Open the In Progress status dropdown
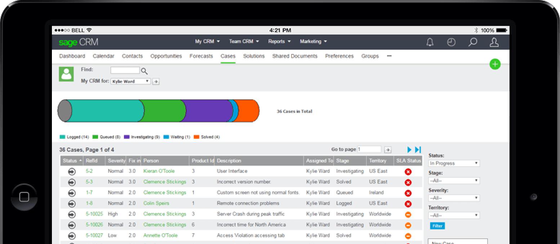The height and width of the screenshot is (244, 560). (454, 163)
